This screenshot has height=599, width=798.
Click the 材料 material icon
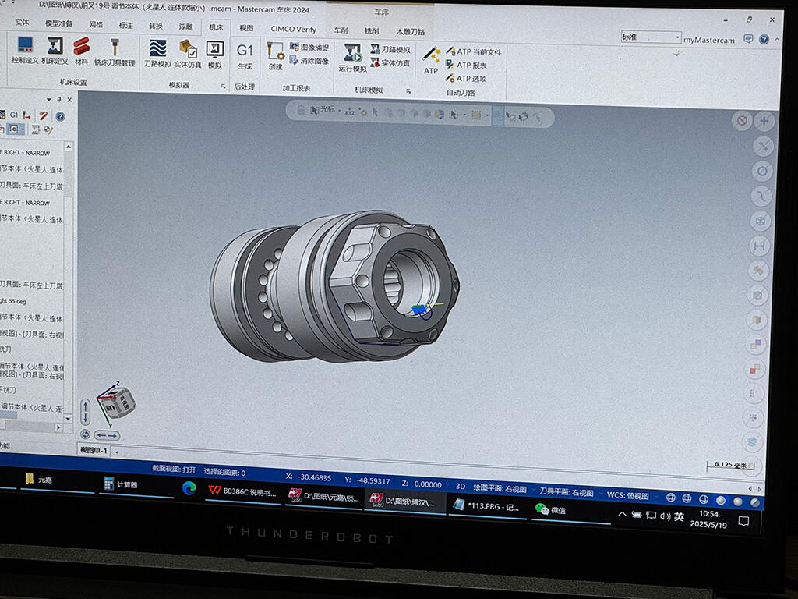pos(81,51)
